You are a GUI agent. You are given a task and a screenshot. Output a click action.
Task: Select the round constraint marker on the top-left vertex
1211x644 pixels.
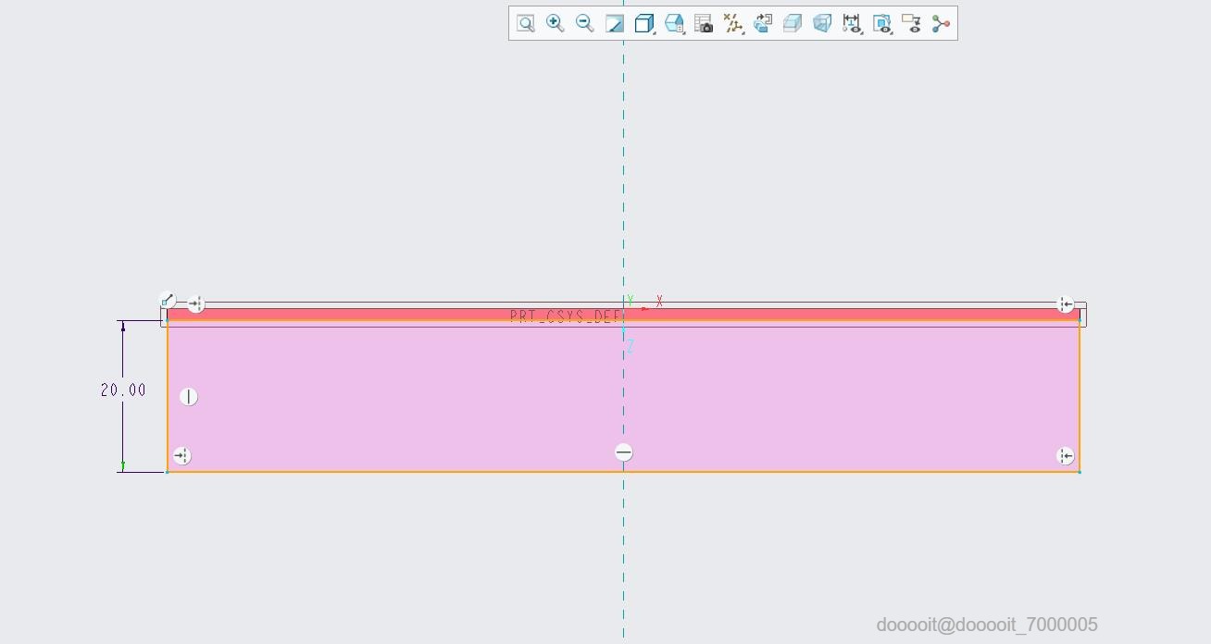(167, 300)
